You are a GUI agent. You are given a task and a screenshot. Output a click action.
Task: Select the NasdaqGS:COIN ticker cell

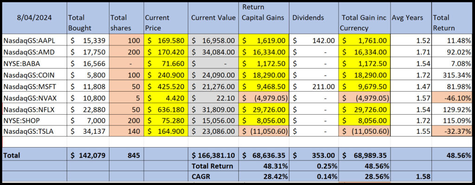point(34,75)
